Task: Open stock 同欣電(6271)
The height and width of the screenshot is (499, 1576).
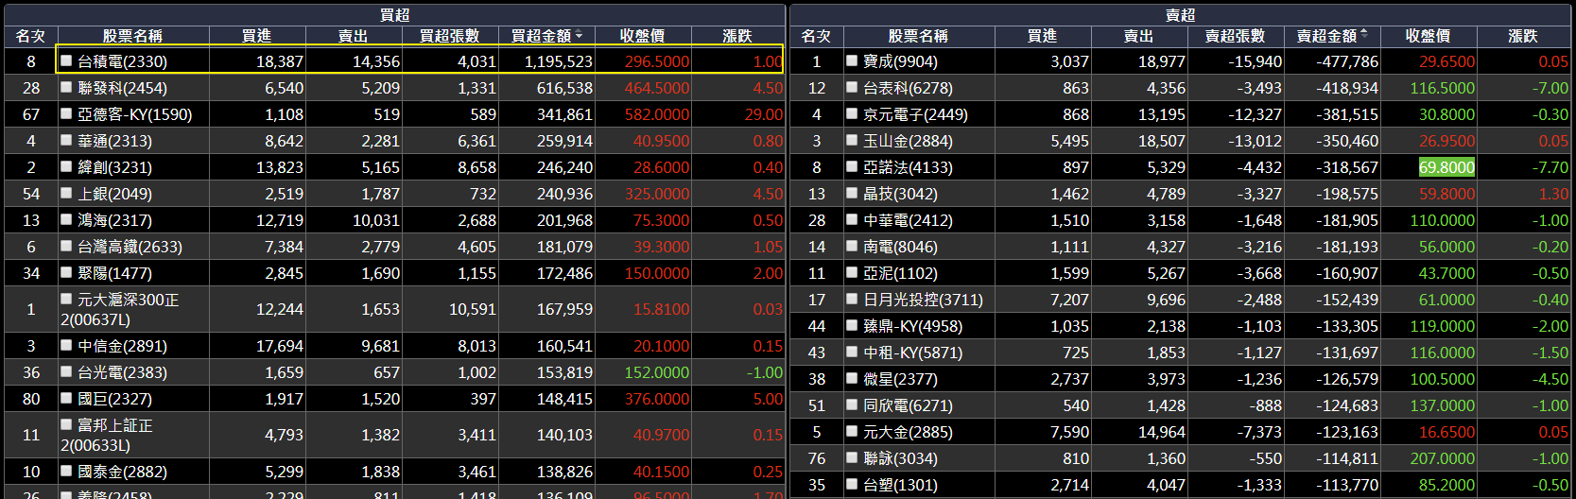Action: (908, 405)
